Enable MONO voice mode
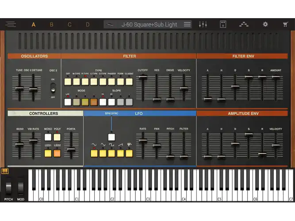295x221 pixels. (48, 137)
